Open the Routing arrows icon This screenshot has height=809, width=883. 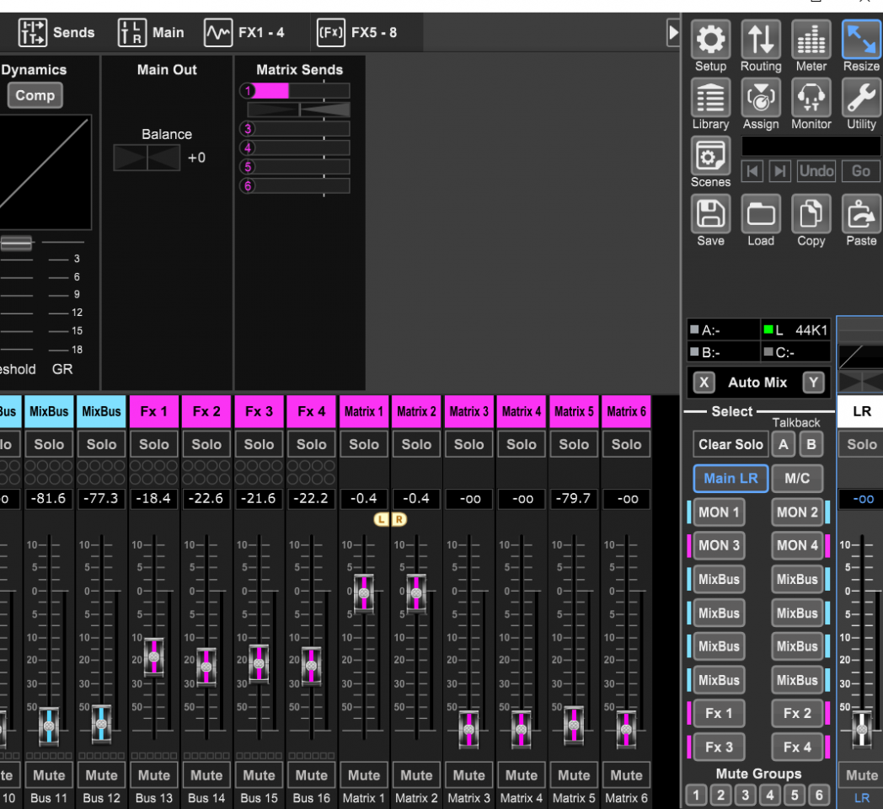(x=761, y=40)
